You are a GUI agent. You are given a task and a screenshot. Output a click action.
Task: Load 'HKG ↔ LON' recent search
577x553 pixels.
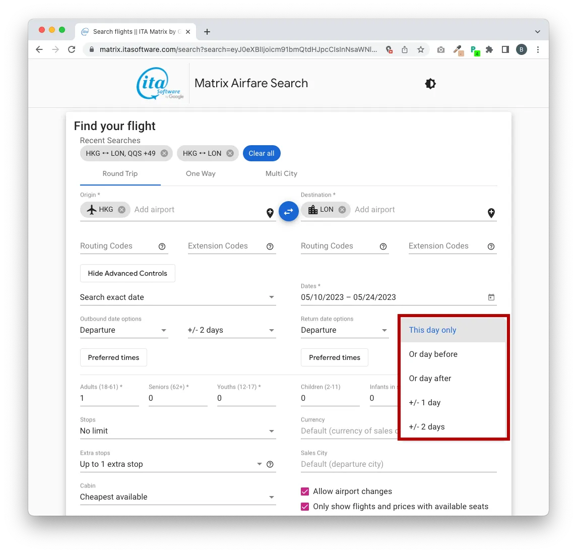pyautogui.click(x=202, y=153)
